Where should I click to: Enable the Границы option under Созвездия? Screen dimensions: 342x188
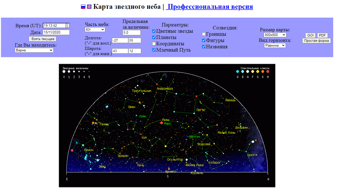pos(204,34)
